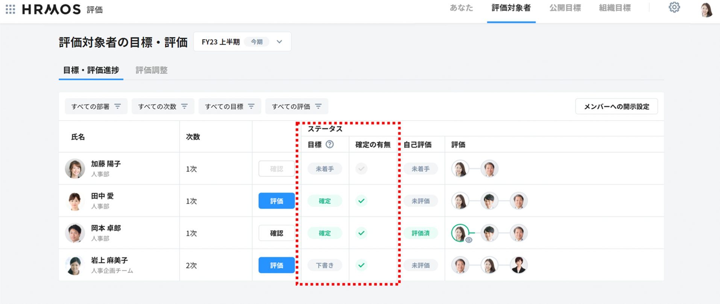The height and width of the screenshot is (304, 720).
Task: Click the メンバーへの開示設定 button
Action: tap(616, 107)
